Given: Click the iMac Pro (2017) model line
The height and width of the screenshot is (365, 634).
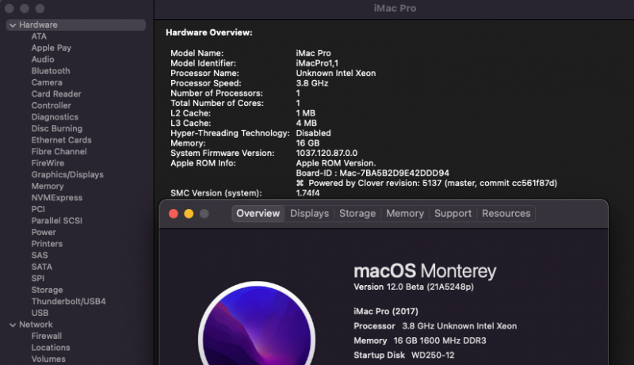Looking at the screenshot, I should coord(386,312).
